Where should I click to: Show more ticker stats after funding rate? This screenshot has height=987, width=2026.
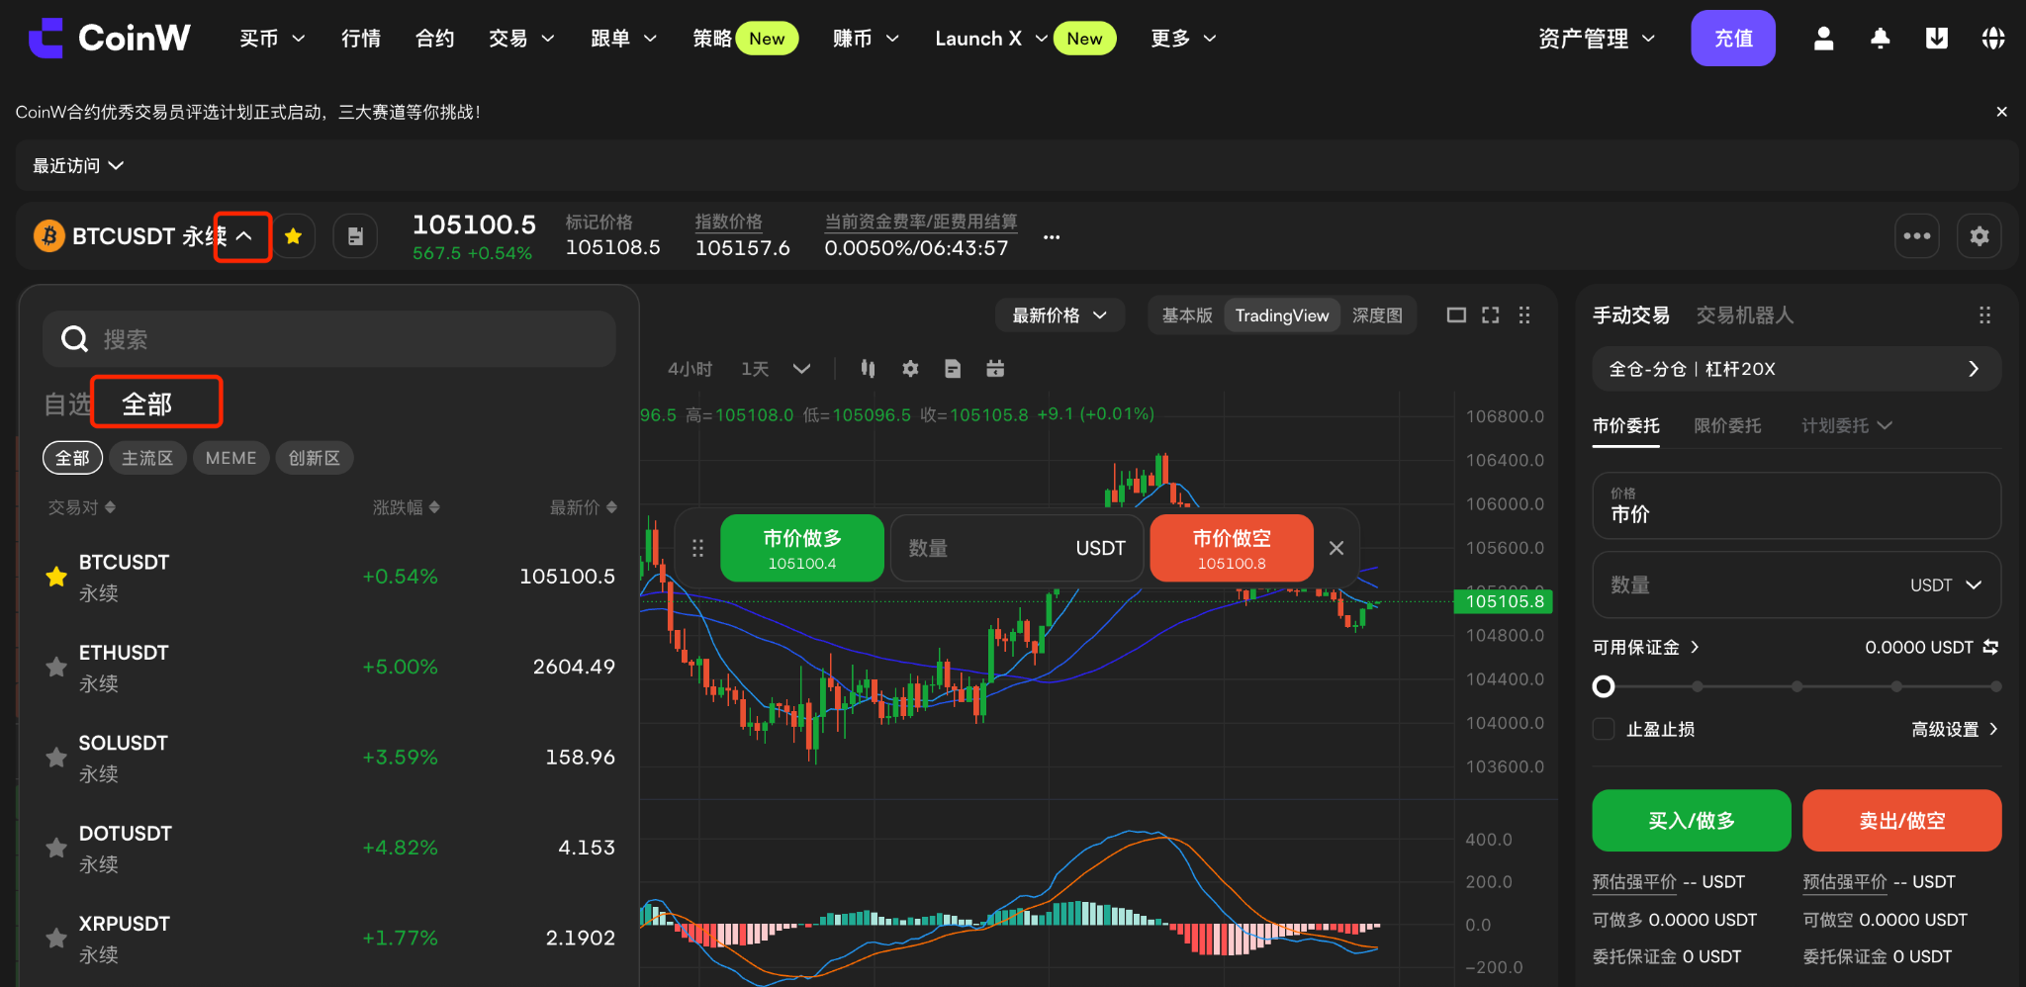(1052, 237)
